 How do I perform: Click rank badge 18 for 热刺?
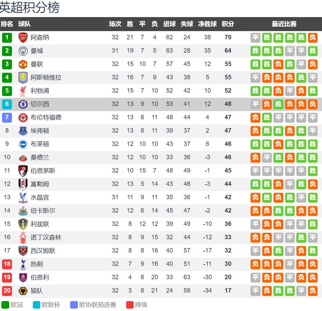pyautogui.click(x=7, y=264)
